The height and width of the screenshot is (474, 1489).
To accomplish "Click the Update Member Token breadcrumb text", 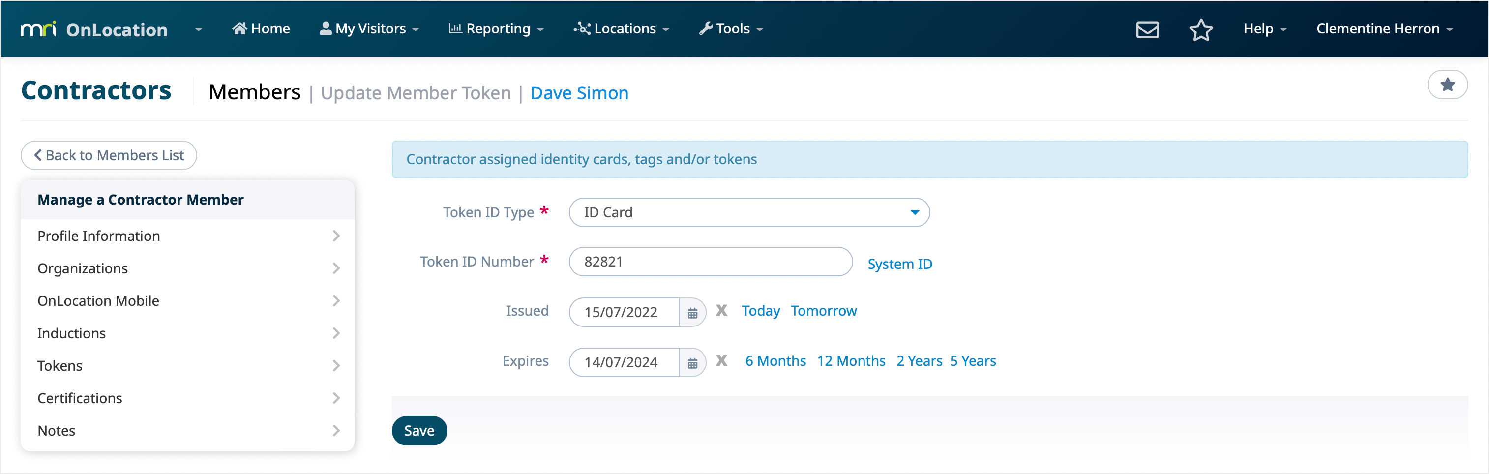I will (x=416, y=93).
